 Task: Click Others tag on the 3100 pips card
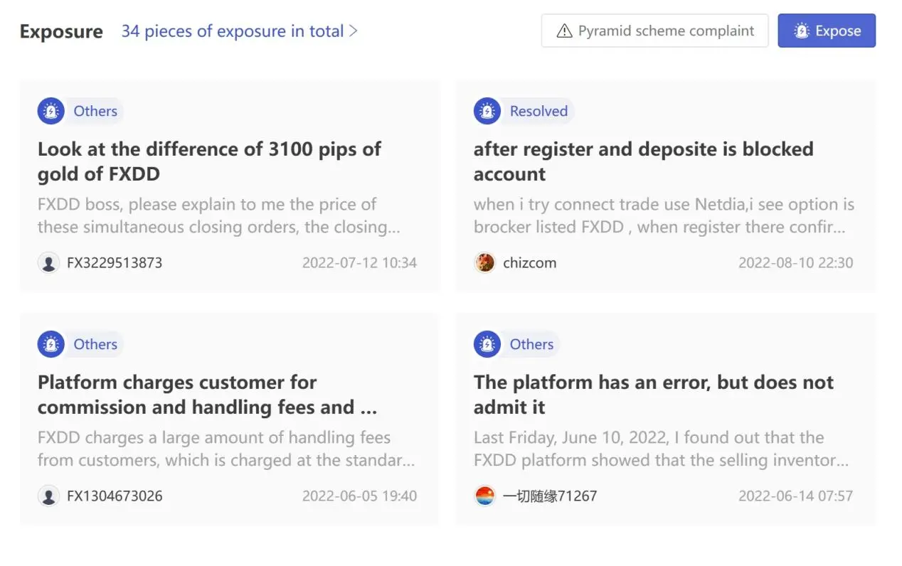click(x=95, y=111)
